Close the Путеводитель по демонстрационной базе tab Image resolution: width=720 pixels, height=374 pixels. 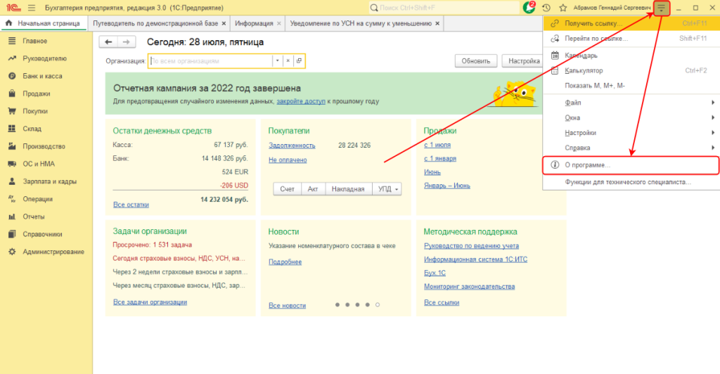point(224,23)
